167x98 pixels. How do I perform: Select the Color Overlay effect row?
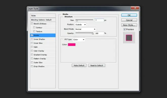pos(43,51)
